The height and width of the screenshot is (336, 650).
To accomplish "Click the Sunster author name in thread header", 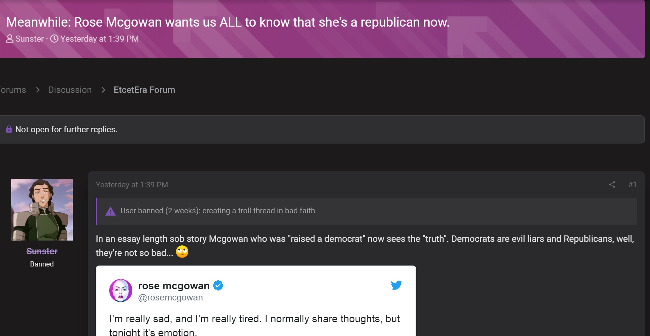I will click(x=29, y=39).
